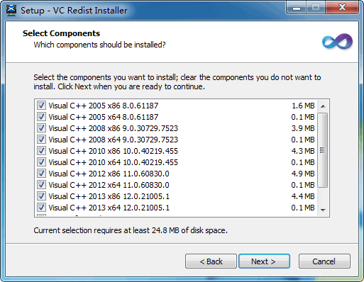Screen dimensions: 364x282
Task: Click the Next button to continue
Action: (x=264, y=261)
